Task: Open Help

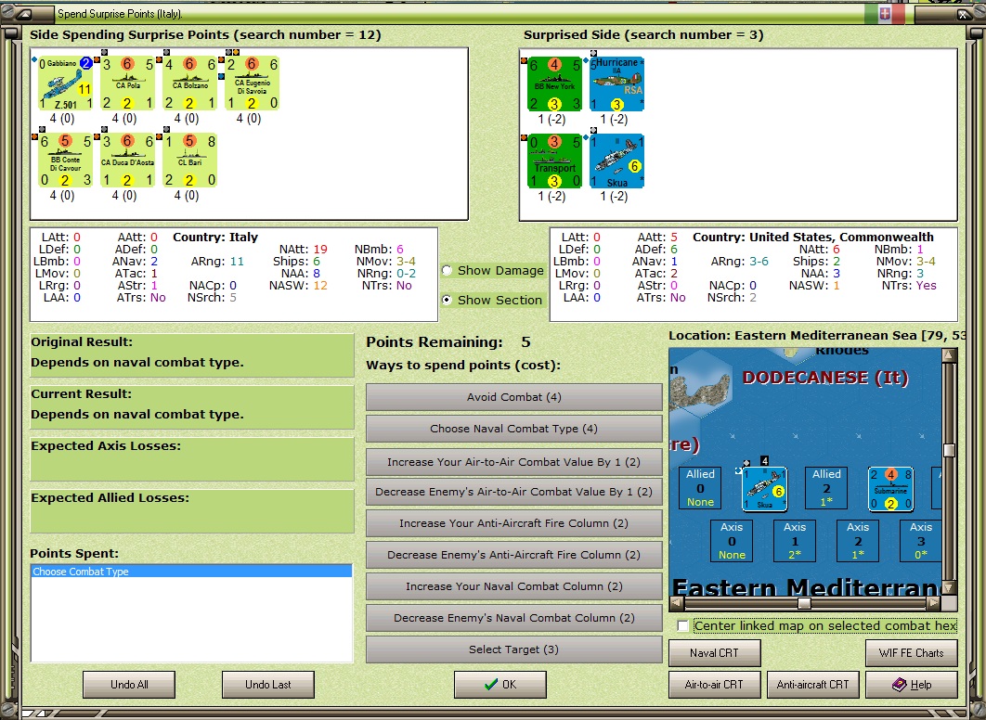Action: pyautogui.click(x=911, y=685)
